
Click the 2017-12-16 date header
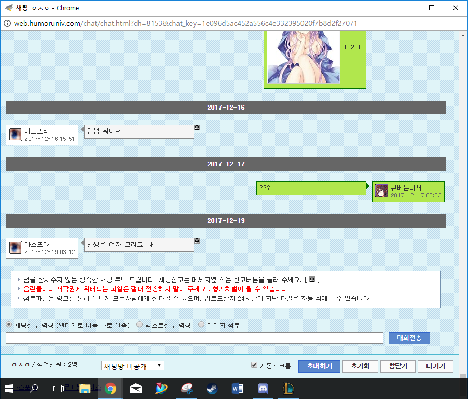(x=226, y=108)
